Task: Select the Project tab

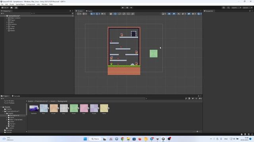Action: click(x=5, y=96)
